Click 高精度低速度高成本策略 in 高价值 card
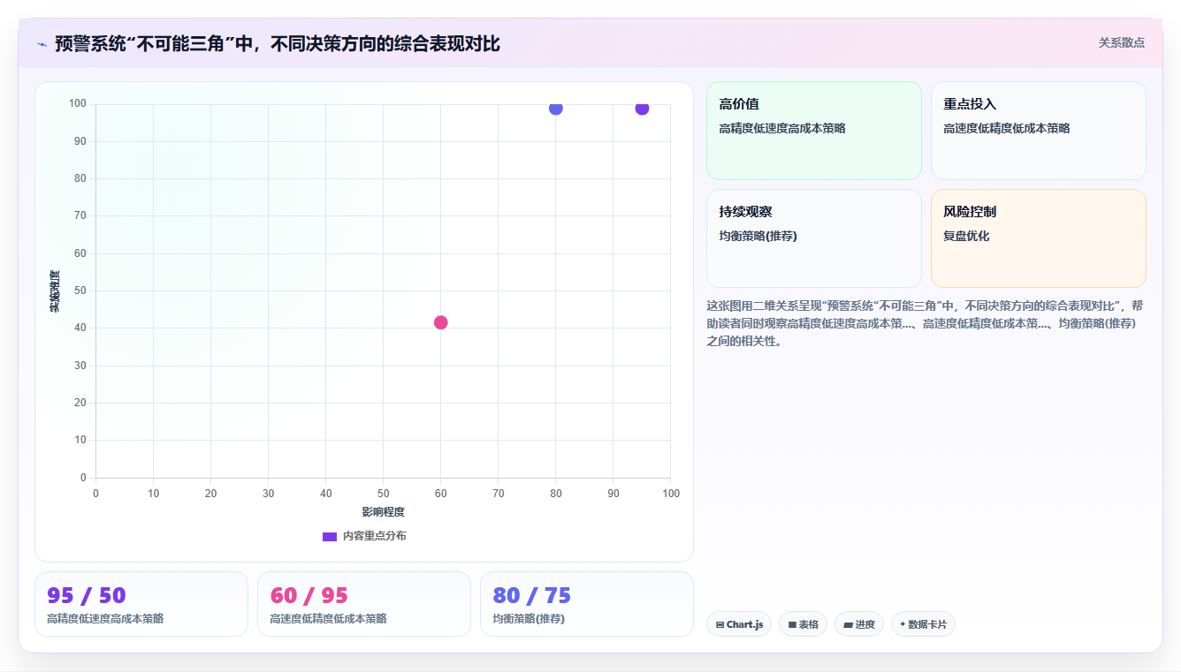Viewport: 1181px width, 672px height. [x=782, y=128]
